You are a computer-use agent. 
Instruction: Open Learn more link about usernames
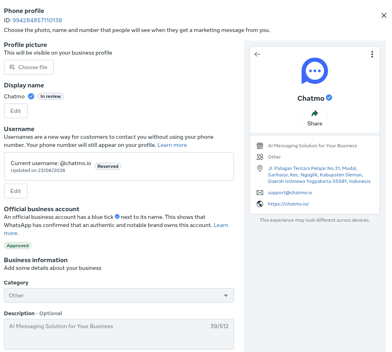pyautogui.click(x=172, y=145)
